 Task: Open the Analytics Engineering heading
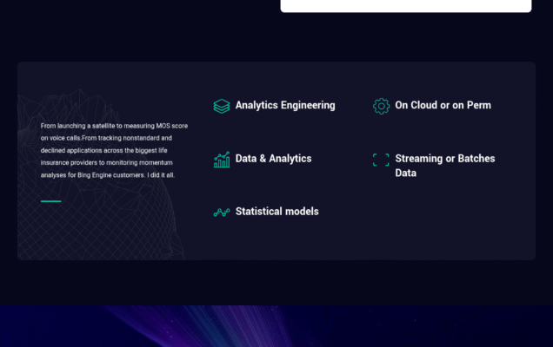tap(284, 105)
